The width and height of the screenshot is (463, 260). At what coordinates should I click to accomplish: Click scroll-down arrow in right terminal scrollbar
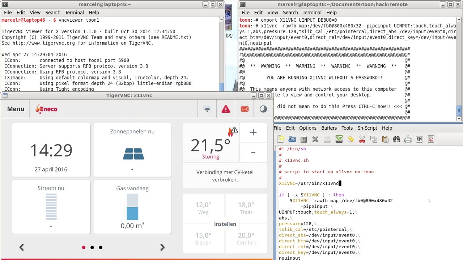(459, 118)
